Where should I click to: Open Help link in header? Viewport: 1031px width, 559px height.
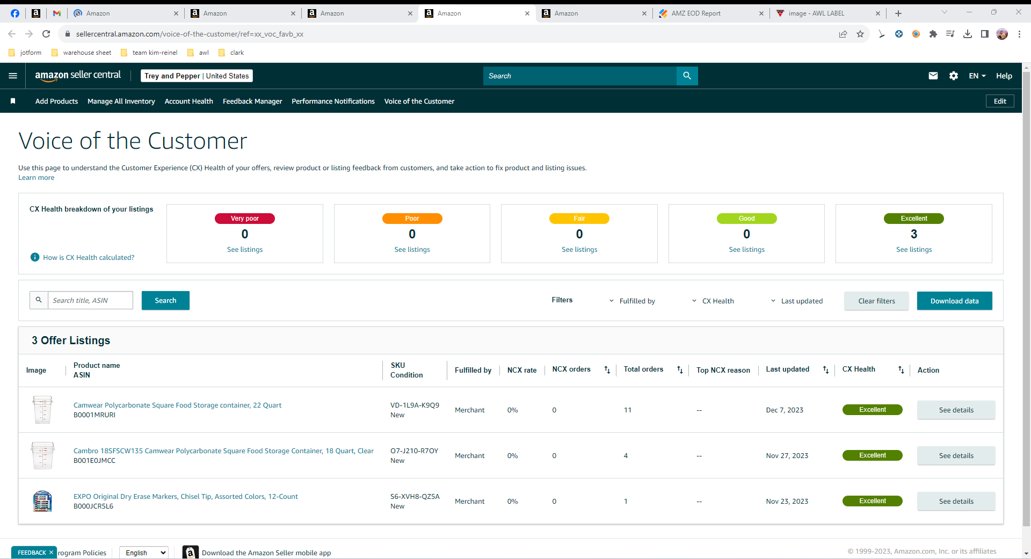(1004, 76)
